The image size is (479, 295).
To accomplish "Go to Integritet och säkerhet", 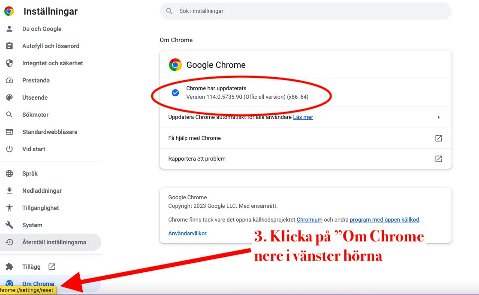I will coord(53,63).
